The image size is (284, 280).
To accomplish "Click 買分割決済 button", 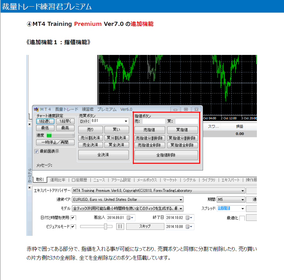I will coord(117,138).
